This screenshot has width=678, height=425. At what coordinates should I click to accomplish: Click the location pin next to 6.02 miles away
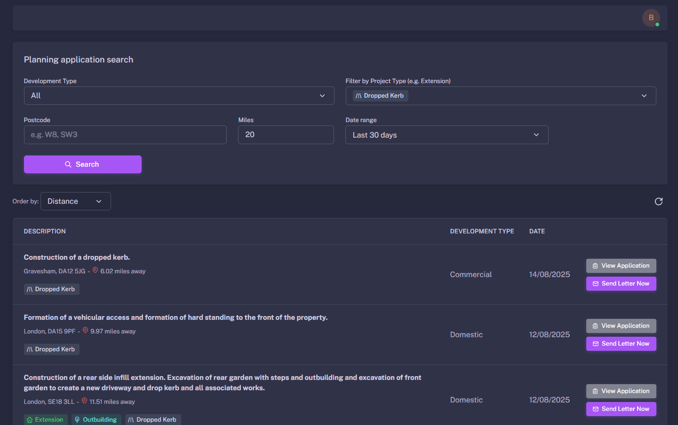[95, 270]
